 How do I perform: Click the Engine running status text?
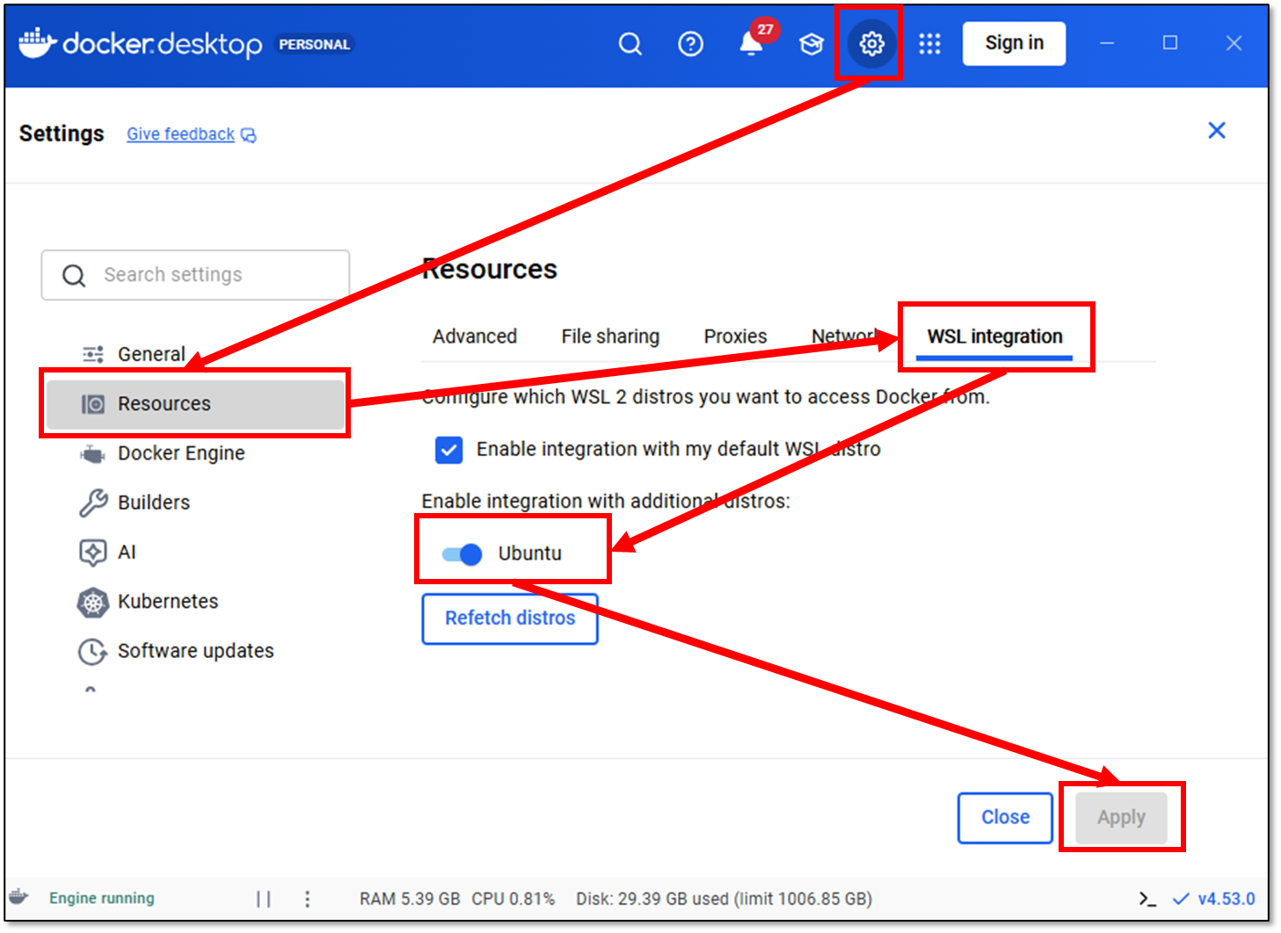point(102,898)
